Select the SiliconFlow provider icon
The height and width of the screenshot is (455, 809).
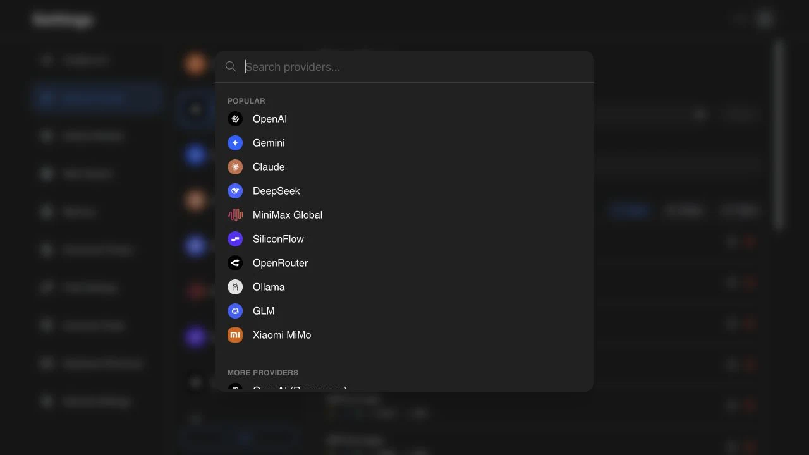[235, 239]
